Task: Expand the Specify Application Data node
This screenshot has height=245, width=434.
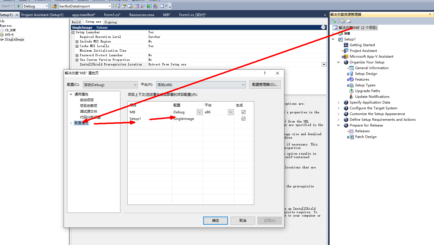Action: pos(338,102)
